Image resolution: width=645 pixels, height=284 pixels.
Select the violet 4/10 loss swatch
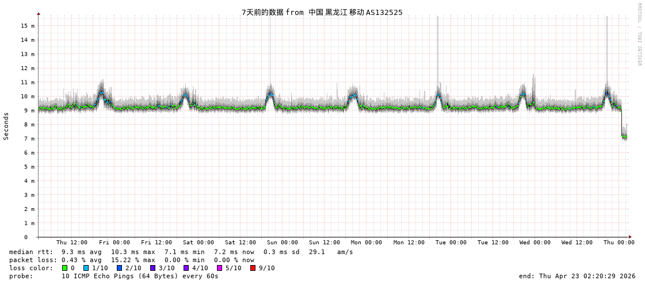click(x=186, y=268)
